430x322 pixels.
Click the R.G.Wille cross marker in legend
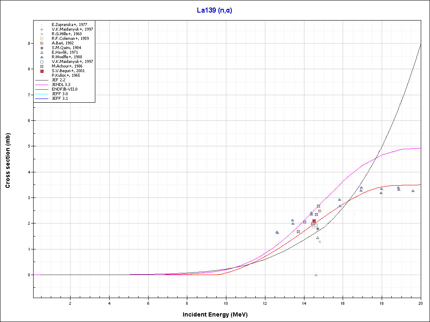click(42, 34)
